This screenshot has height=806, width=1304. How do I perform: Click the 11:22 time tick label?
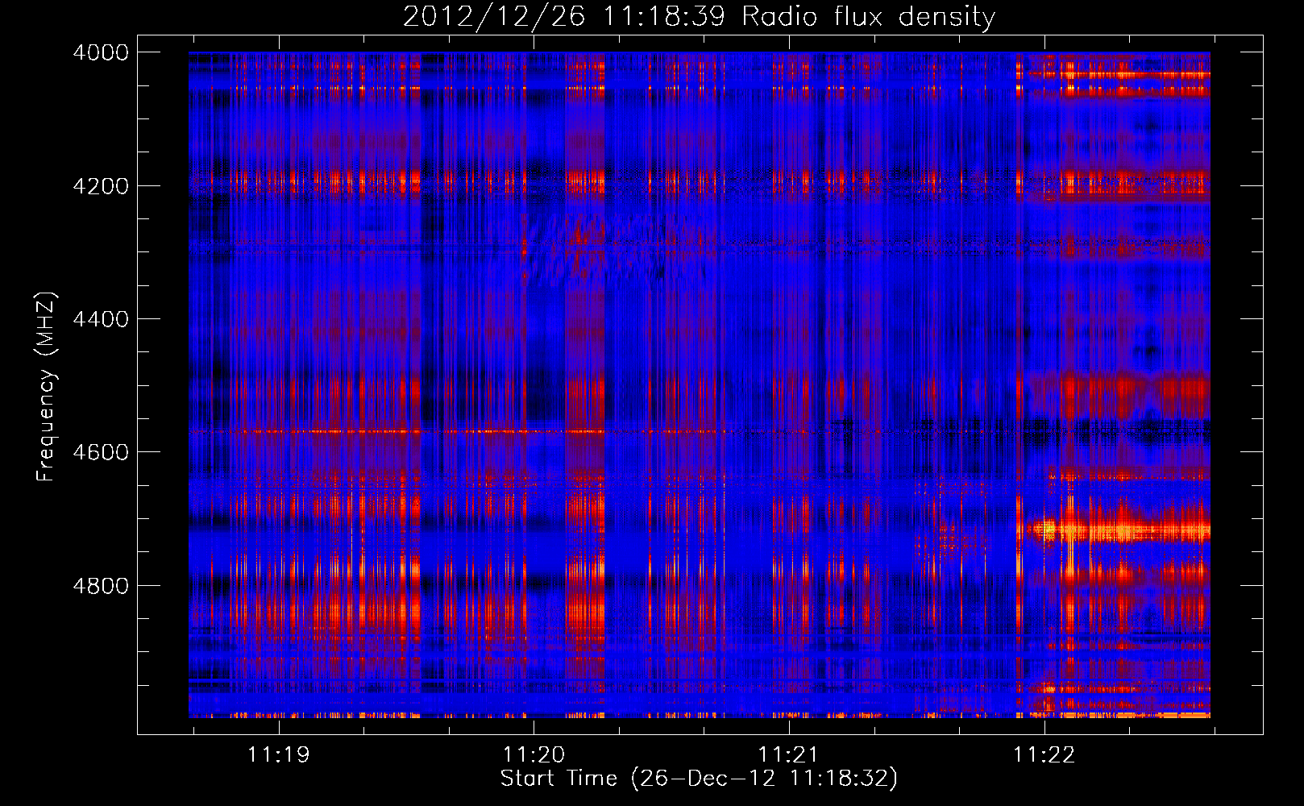pos(1044,754)
